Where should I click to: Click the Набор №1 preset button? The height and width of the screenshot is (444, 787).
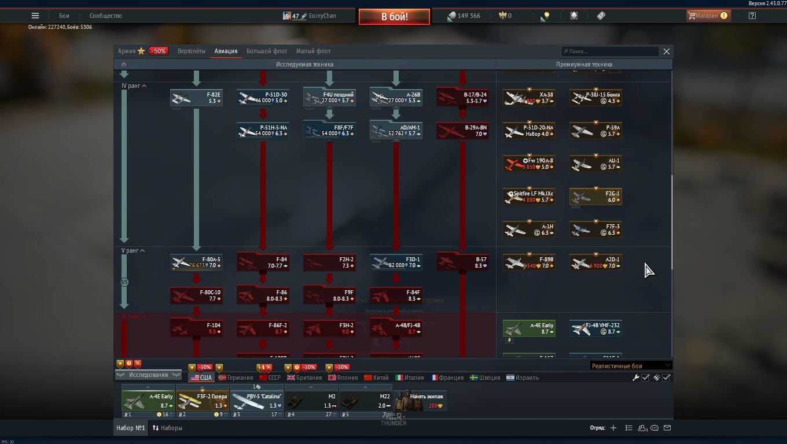pyautogui.click(x=130, y=428)
